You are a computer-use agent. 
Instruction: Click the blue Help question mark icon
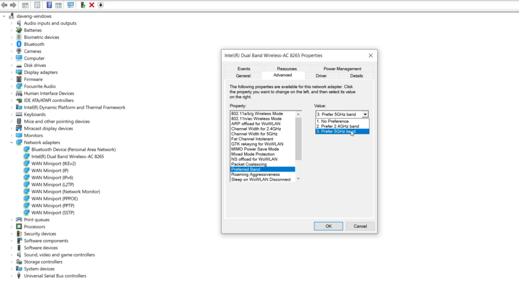[49, 5]
